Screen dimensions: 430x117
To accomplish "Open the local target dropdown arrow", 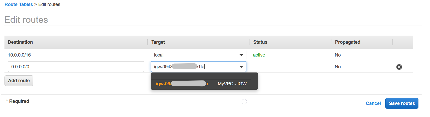I will (241, 55).
